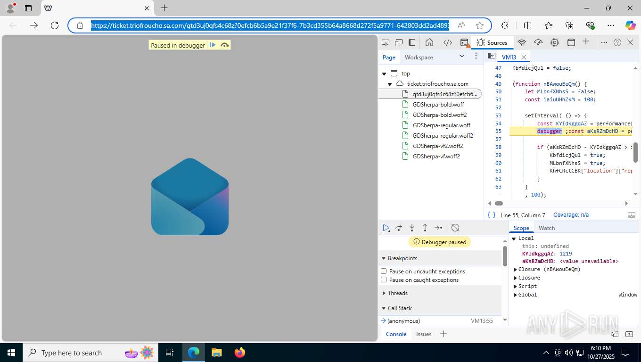The image size is (641, 362).
Task: Open the Performance panel
Action: [x=538, y=42]
